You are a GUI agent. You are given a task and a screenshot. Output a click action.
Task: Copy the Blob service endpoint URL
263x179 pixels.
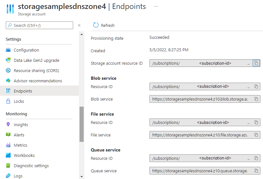[x=256, y=99]
